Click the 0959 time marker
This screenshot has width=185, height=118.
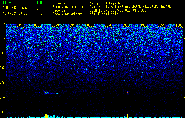[x=161, y=25]
